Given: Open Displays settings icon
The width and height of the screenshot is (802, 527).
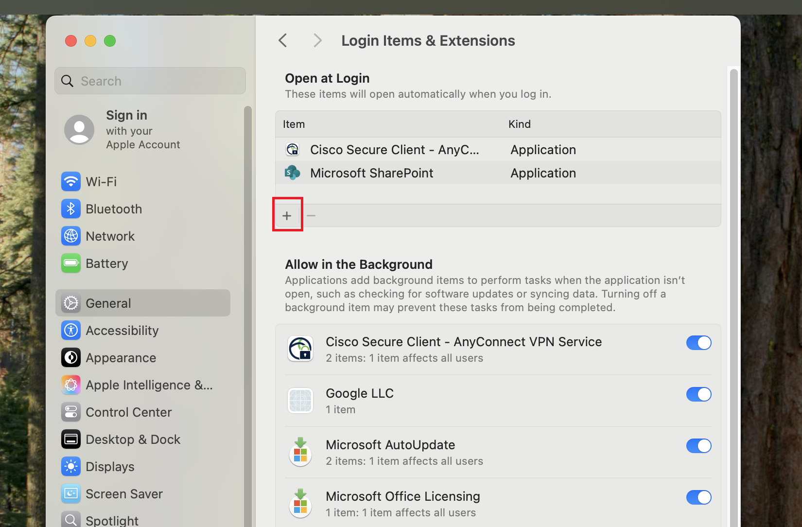Looking at the screenshot, I should [71, 467].
